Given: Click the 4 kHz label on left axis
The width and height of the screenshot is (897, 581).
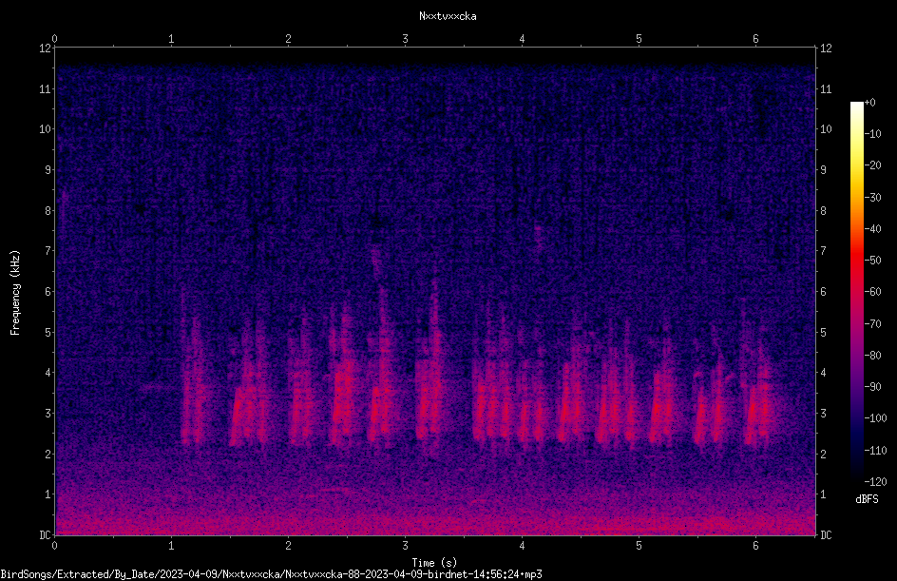Looking at the screenshot, I should 48,373.
